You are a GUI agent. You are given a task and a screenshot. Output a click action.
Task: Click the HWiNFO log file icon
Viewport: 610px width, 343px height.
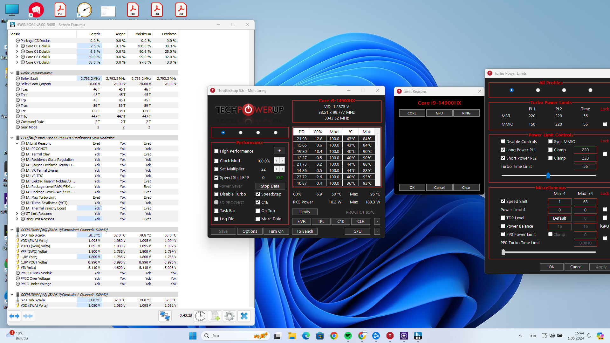[x=215, y=316]
